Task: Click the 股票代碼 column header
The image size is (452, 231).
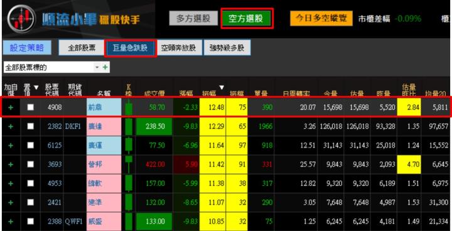Action: click(52, 90)
